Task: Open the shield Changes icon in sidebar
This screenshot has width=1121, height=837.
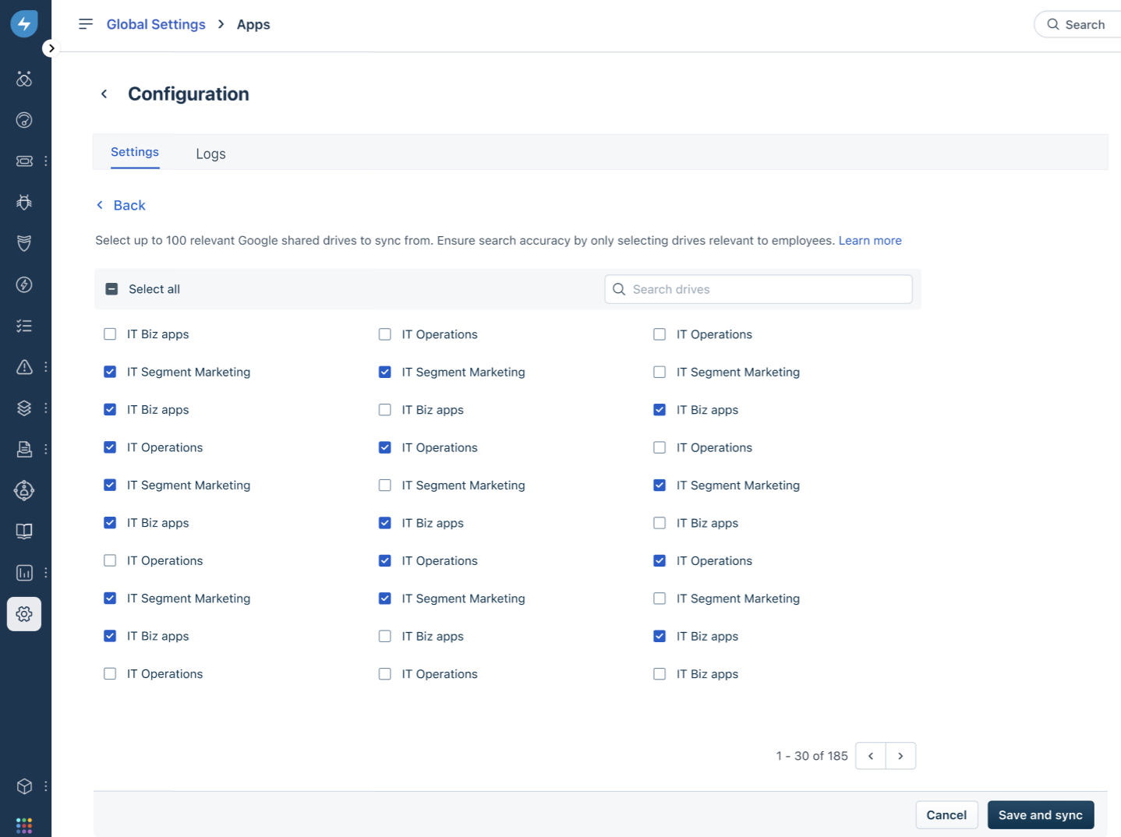Action: [24, 243]
